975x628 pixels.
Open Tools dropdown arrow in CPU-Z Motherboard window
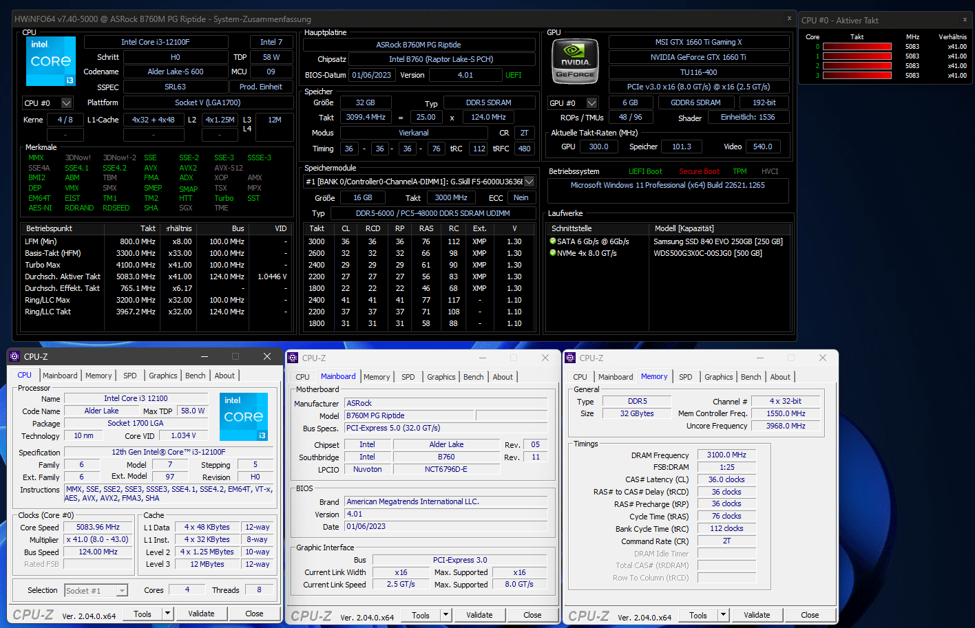[445, 615]
